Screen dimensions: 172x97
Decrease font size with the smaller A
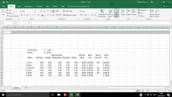(44, 11)
